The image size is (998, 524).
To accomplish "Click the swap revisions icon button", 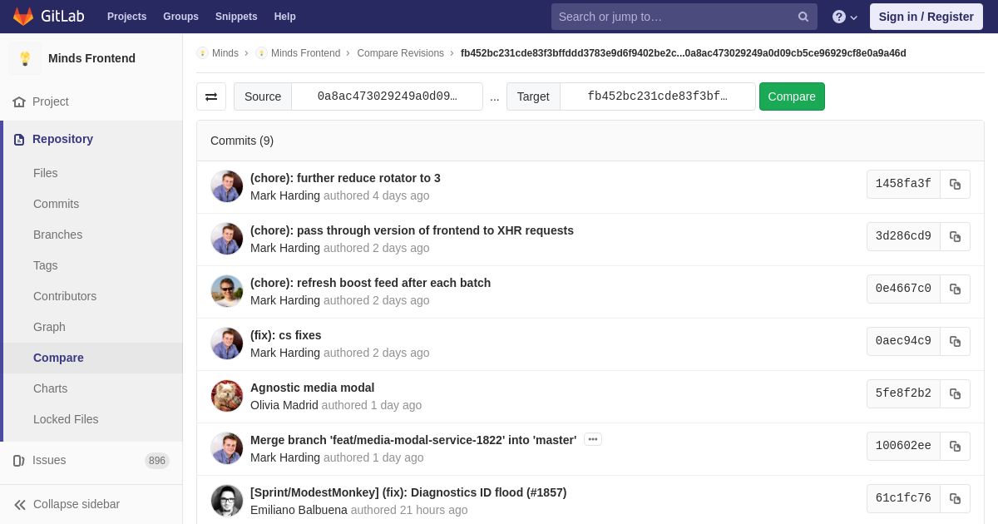I will click(211, 96).
